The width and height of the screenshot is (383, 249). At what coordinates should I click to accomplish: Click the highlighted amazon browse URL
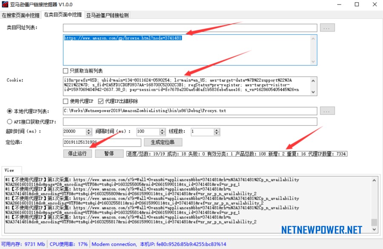(123, 38)
